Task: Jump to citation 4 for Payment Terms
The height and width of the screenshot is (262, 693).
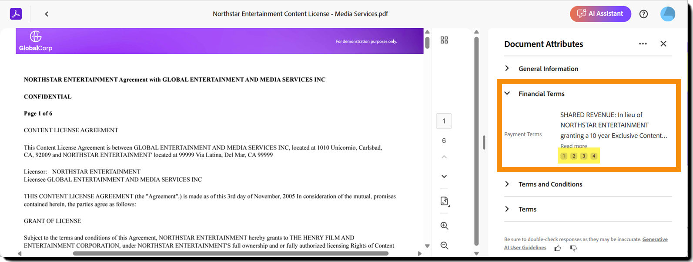Action: pyautogui.click(x=594, y=156)
